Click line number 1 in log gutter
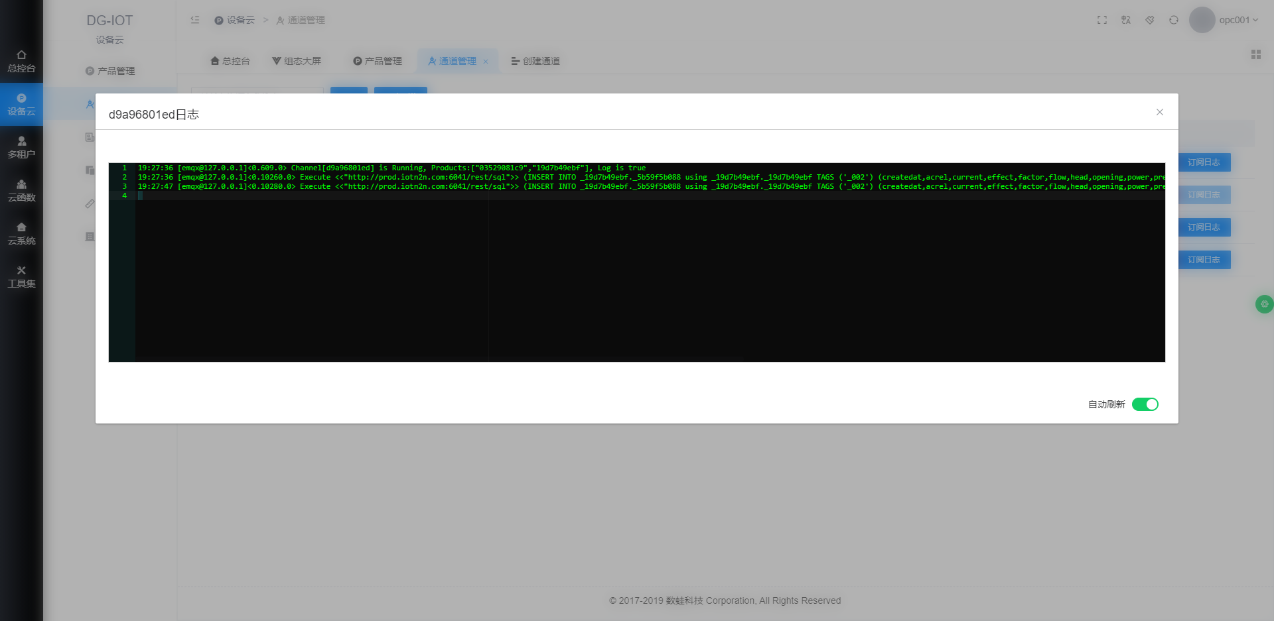Image resolution: width=1274 pixels, height=621 pixels. (124, 168)
